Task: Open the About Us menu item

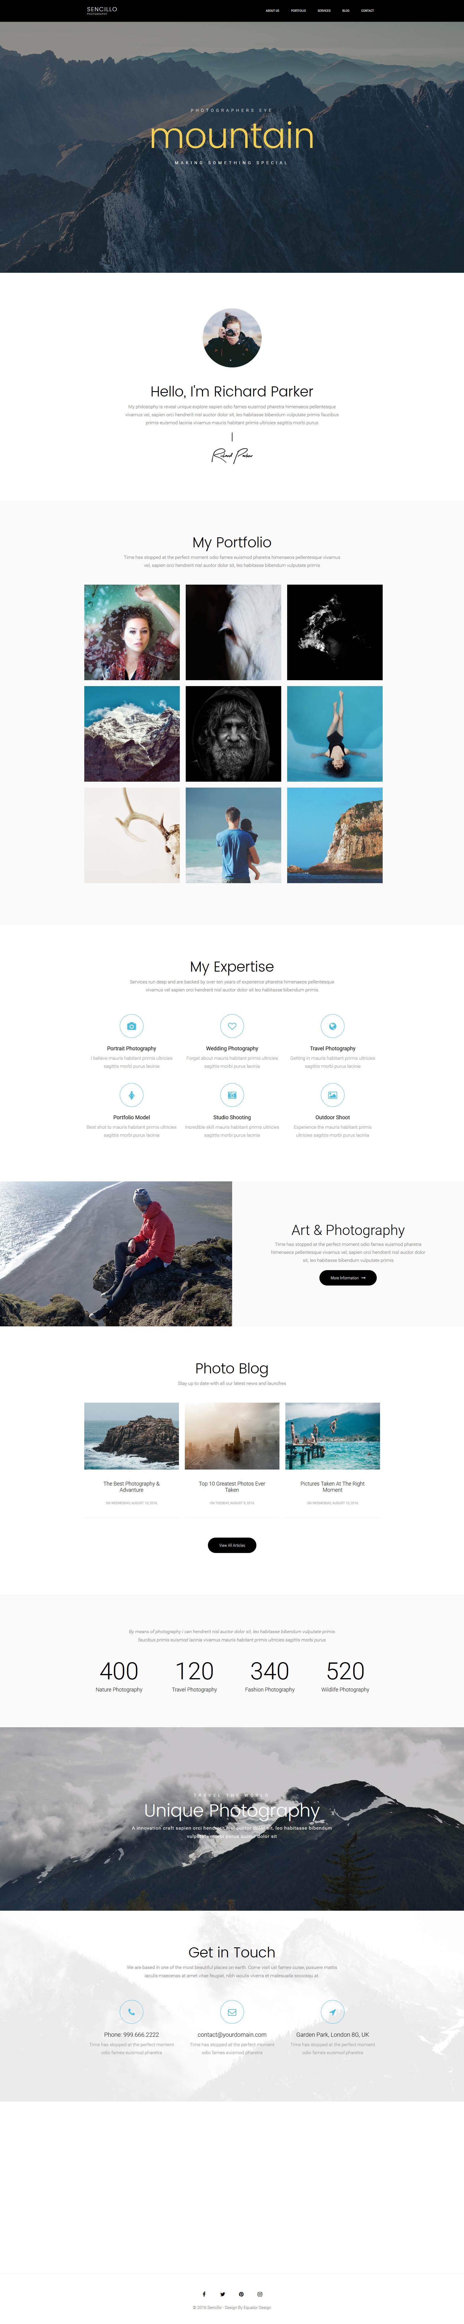Action: 272,11
